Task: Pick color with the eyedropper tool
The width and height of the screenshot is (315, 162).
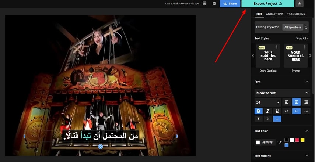Action: 280,142
